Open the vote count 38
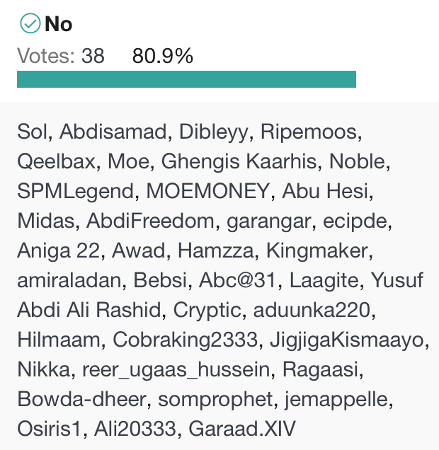The width and height of the screenshot is (439, 450). click(x=93, y=56)
